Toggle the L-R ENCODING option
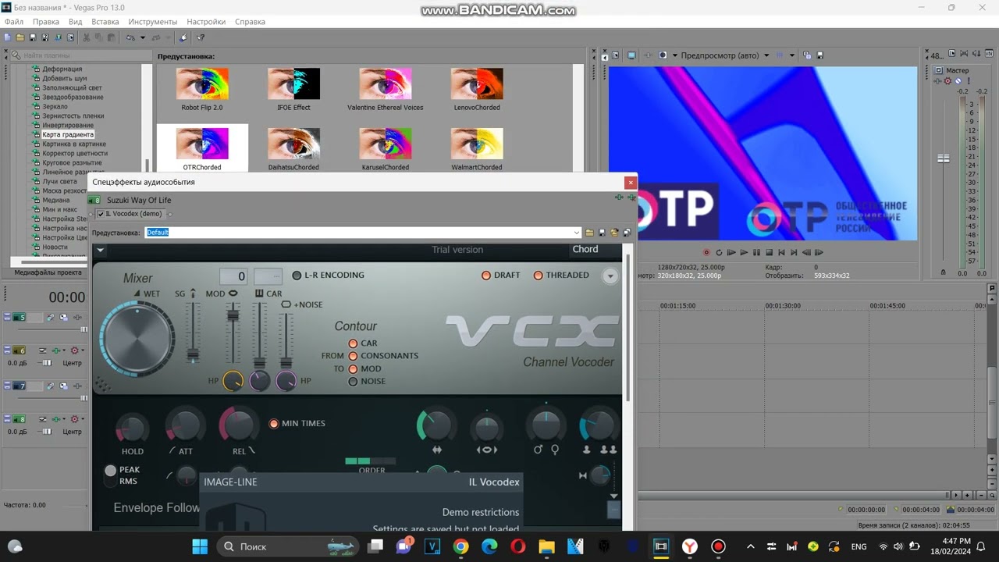 point(297,276)
